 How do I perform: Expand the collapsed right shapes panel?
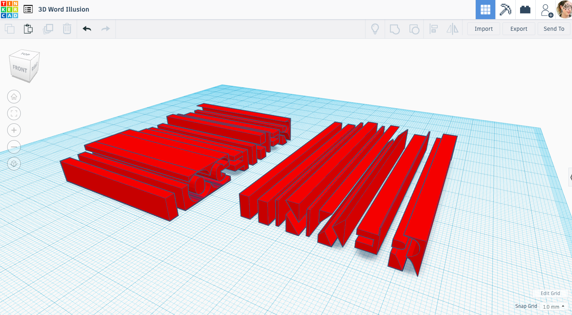[570, 177]
